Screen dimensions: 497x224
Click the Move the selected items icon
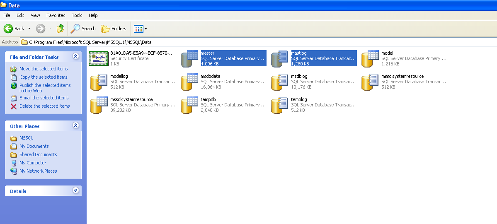click(14, 69)
